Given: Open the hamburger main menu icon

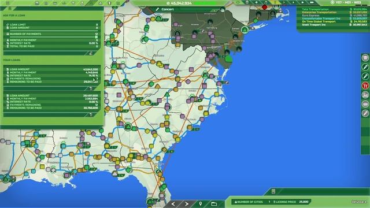Looking at the screenshot, I should click(x=8, y=3).
